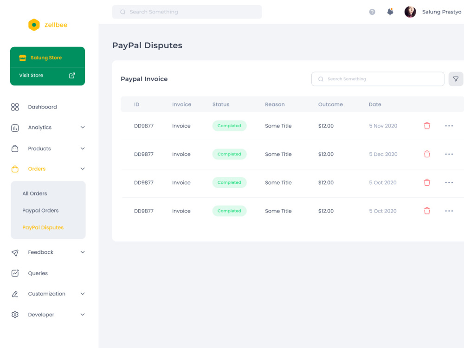Expand the Products menu chevron
Viewport: 464px width, 348px height.
[83, 148]
